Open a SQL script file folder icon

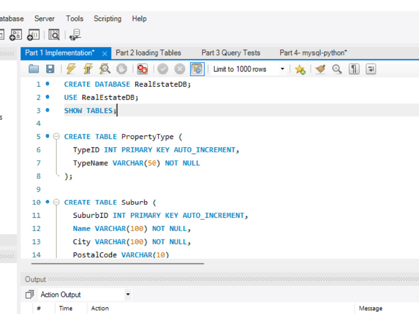click(34, 69)
